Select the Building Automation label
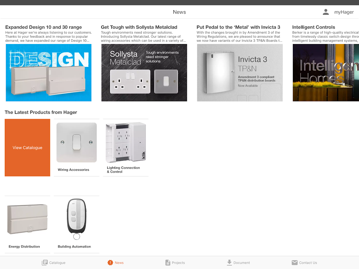The image size is (359, 269). 74,246
